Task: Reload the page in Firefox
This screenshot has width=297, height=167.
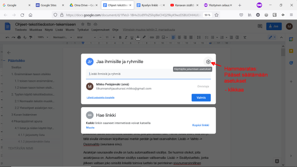Action: tap(22, 15)
